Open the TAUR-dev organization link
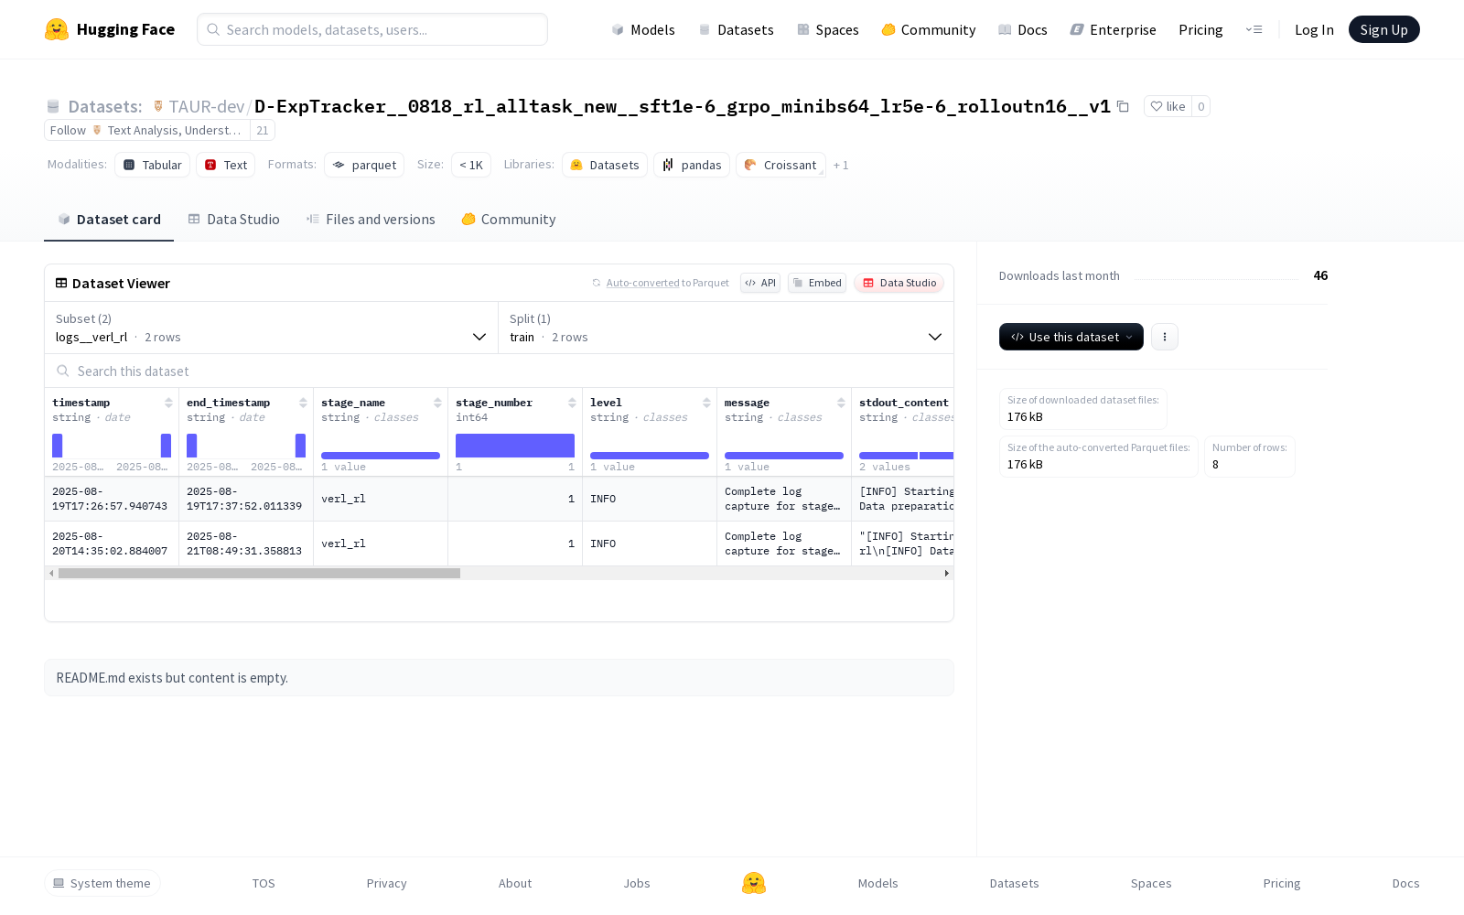The image size is (1464, 915). 206,106
